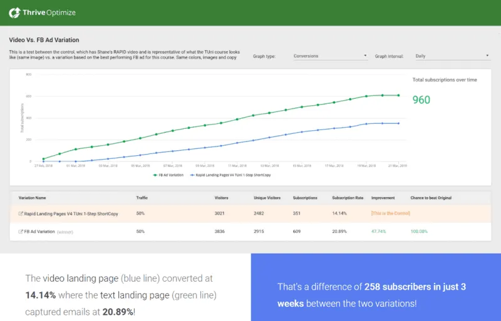Click the control row 50% traffic cell
The height and width of the screenshot is (321, 501).
pyautogui.click(x=140, y=213)
